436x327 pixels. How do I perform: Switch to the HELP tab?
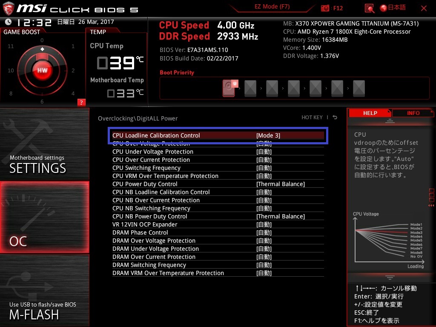tap(370, 113)
